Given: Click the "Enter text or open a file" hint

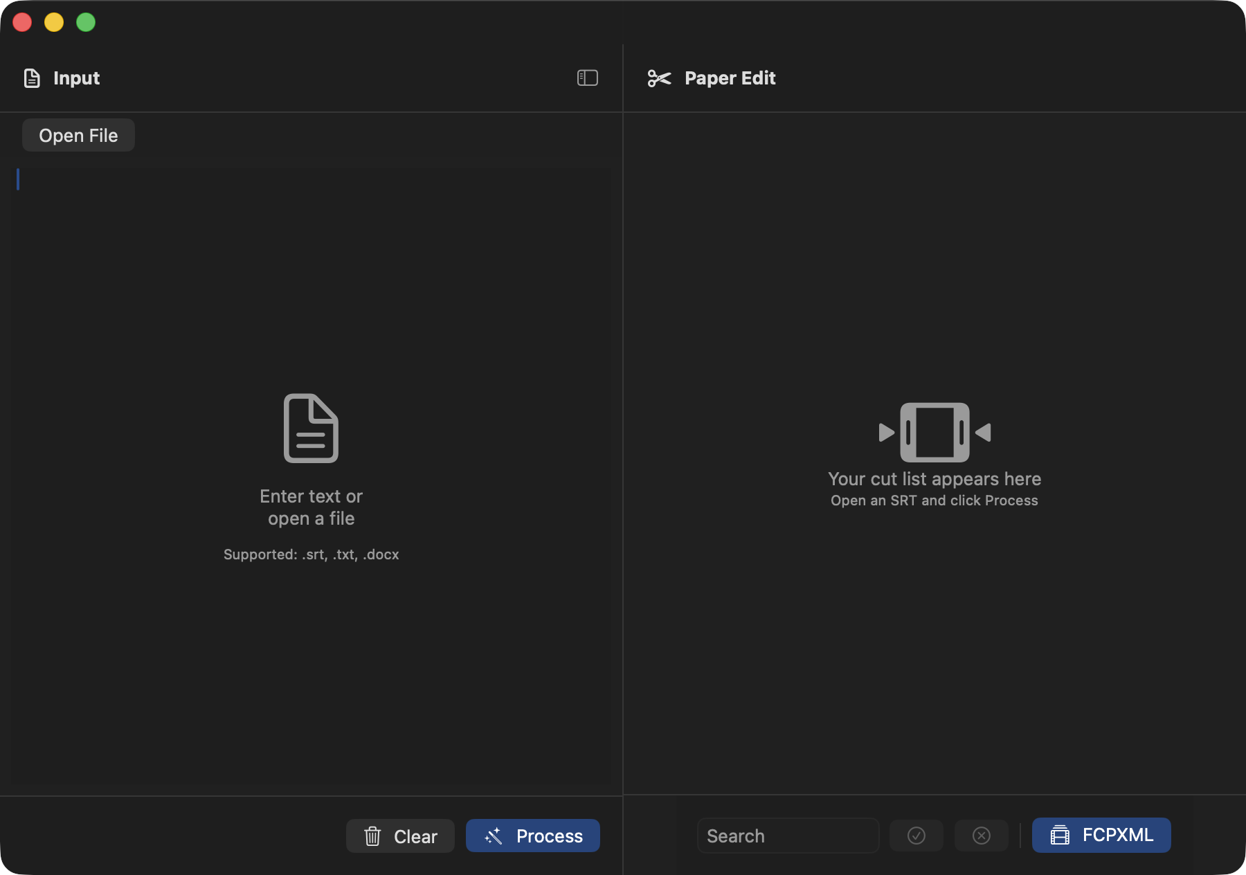Looking at the screenshot, I should (311, 507).
